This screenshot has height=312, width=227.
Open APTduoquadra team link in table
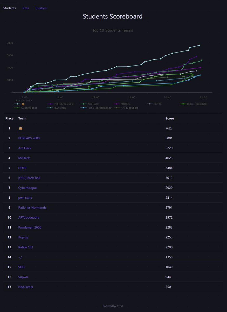point(29,217)
